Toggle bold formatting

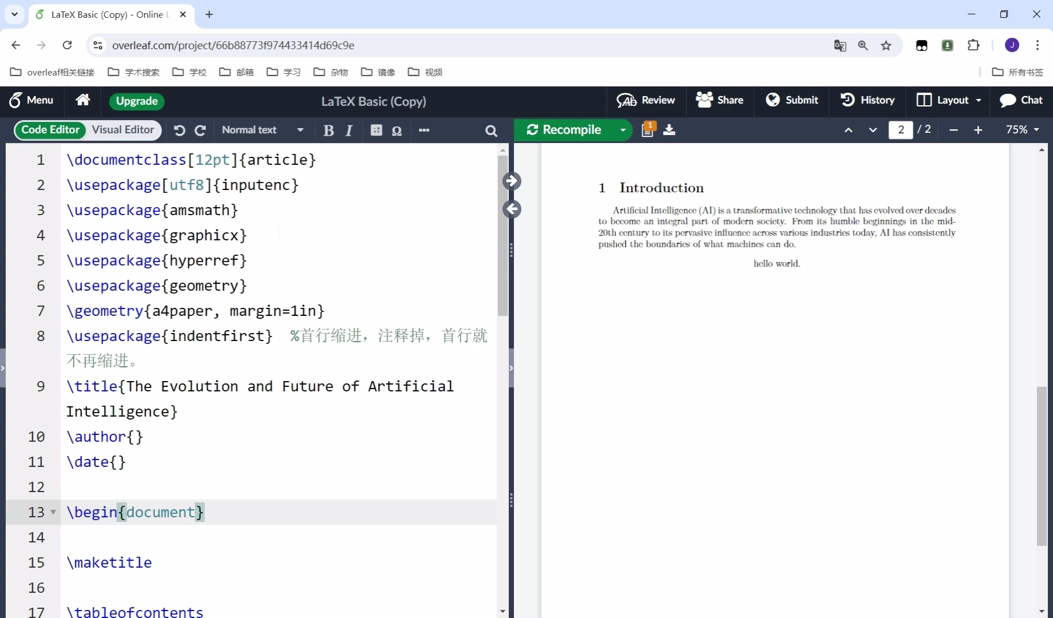click(x=328, y=130)
